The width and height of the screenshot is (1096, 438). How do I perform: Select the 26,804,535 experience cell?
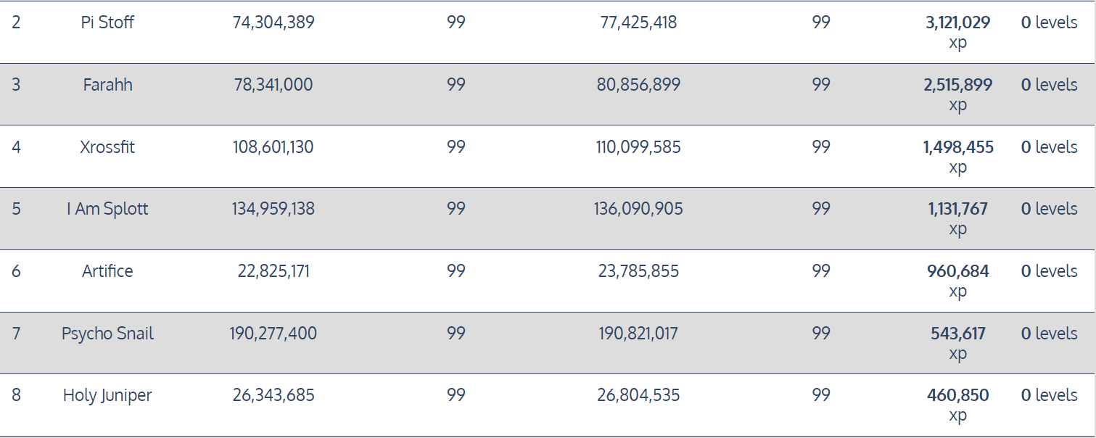click(638, 395)
